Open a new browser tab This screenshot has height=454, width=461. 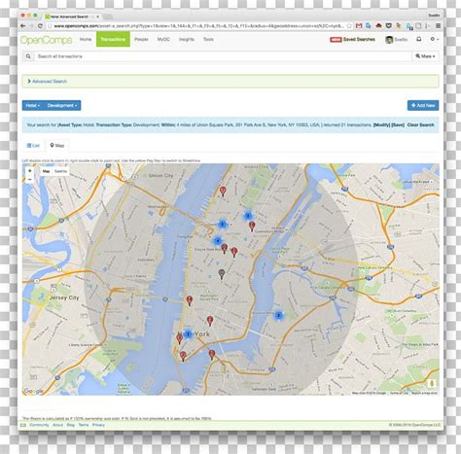[x=108, y=17]
